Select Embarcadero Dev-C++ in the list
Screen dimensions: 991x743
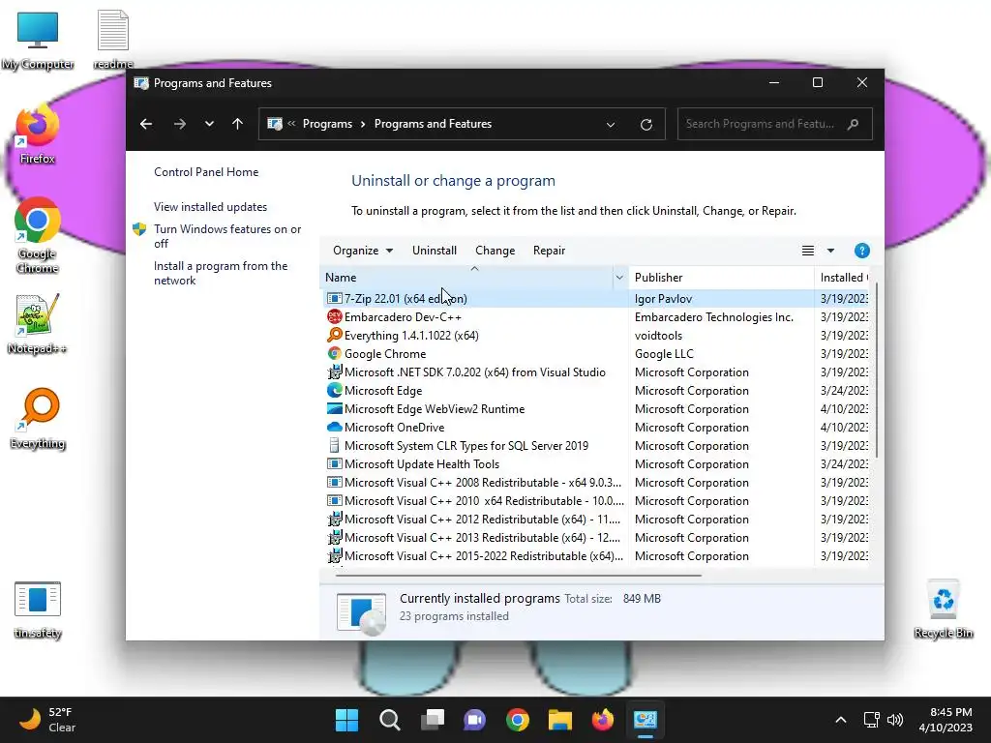[598, 316]
